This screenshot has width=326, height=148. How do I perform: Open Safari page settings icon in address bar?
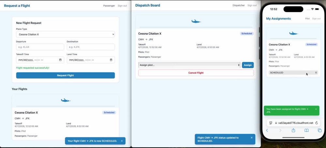[271, 123]
